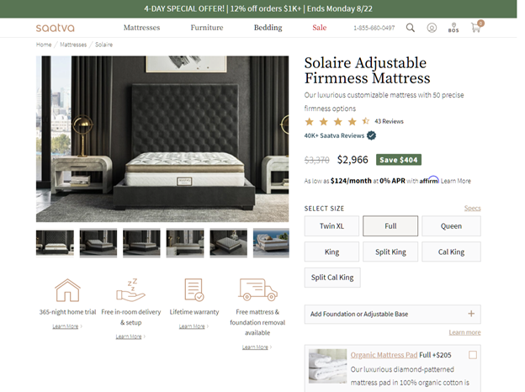Click the BOS store locator icon
The width and height of the screenshot is (525, 392).
click(453, 28)
